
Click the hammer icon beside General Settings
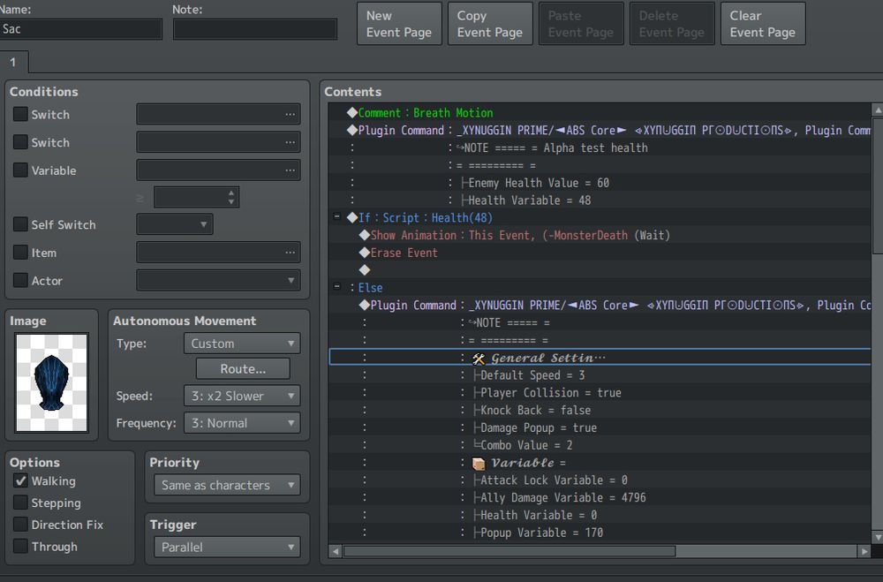(479, 358)
